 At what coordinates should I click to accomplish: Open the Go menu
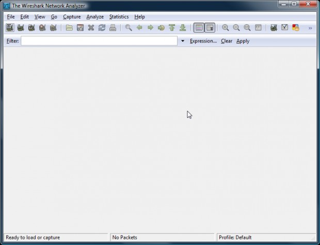[54, 17]
